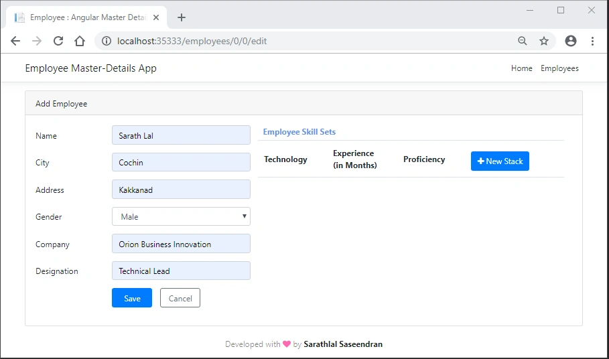This screenshot has width=609, height=359.
Task: Click the Name input field
Action: click(x=181, y=135)
